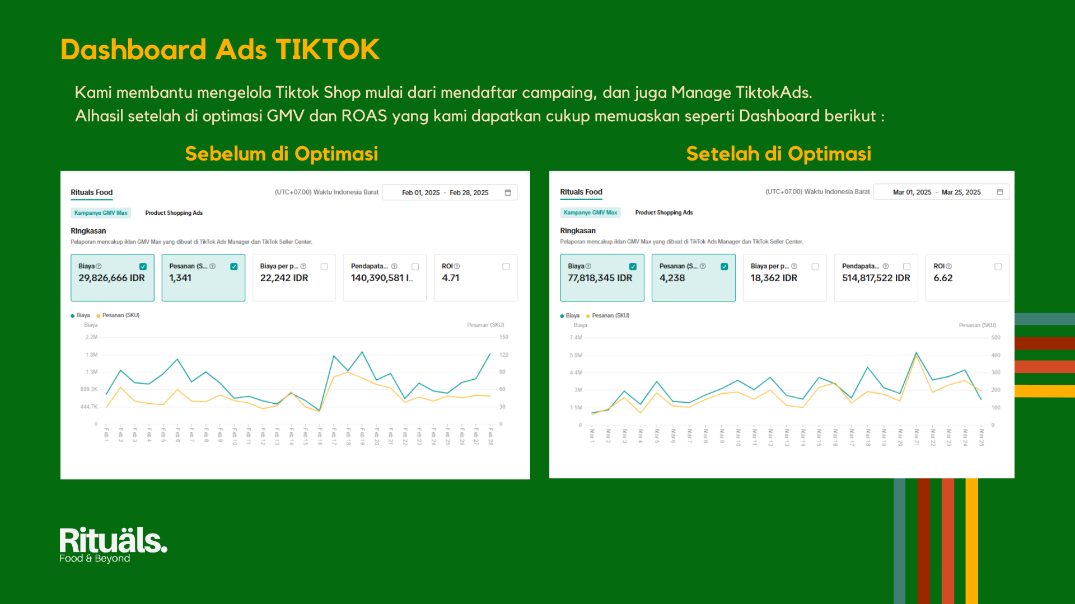
Task: Enable ROI checkbox showing 4.71
Action: [506, 267]
